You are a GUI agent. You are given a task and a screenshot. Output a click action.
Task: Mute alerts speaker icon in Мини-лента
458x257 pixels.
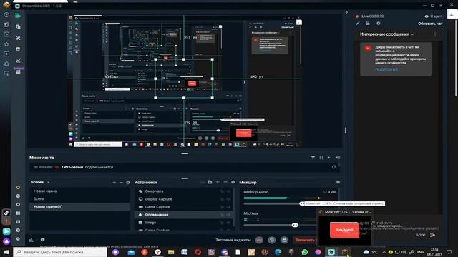tap(338, 158)
